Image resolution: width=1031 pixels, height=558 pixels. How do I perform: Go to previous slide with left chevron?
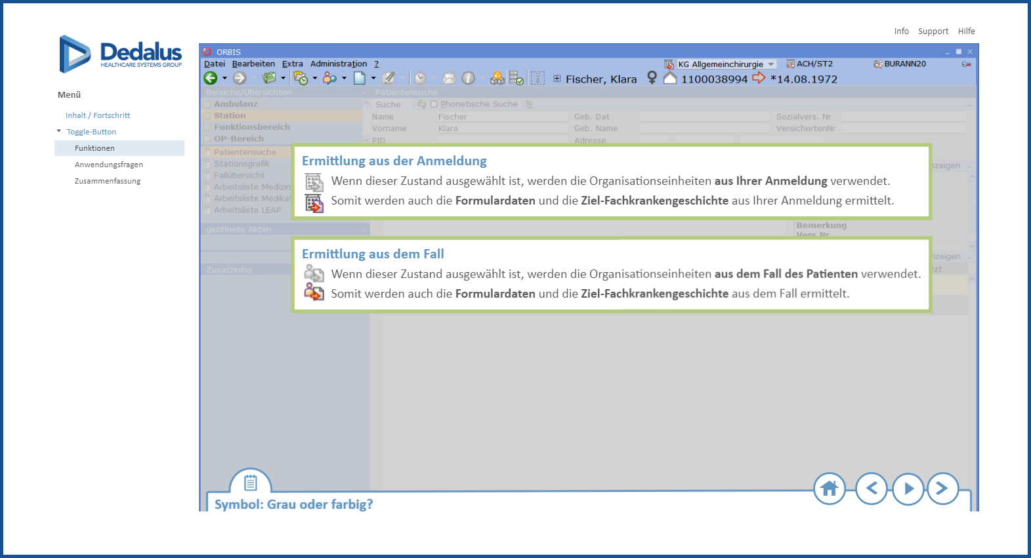point(872,488)
